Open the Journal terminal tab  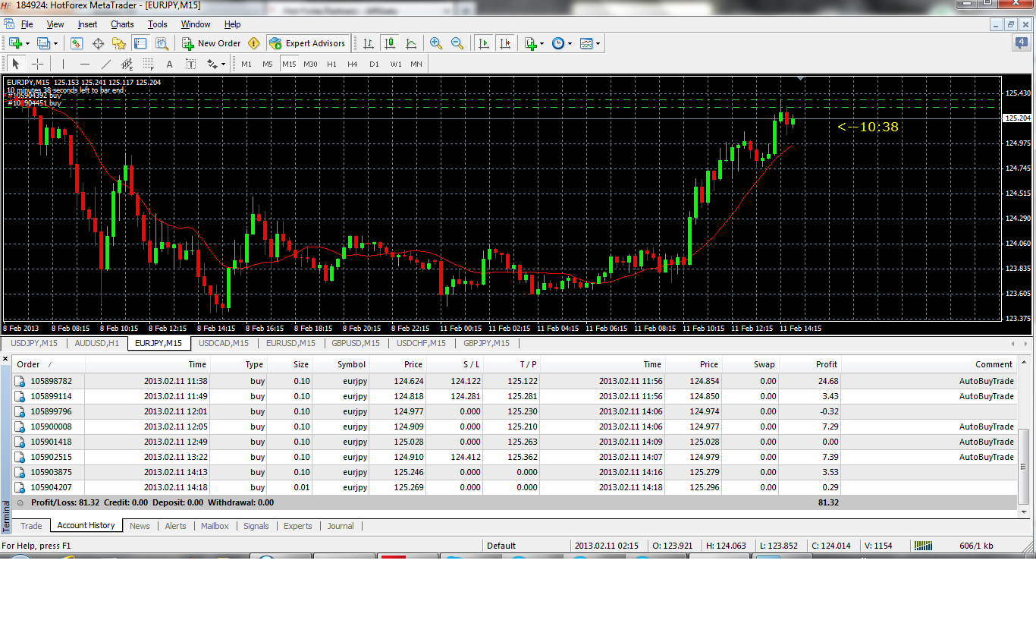pos(341,526)
